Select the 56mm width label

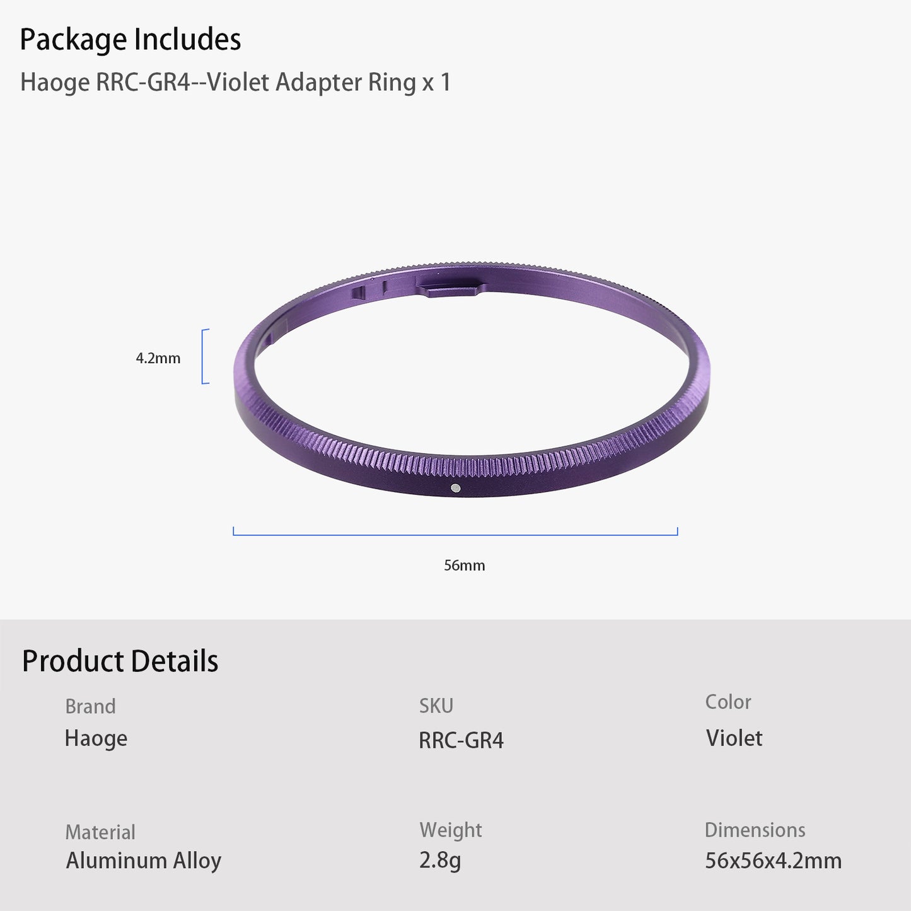464,566
